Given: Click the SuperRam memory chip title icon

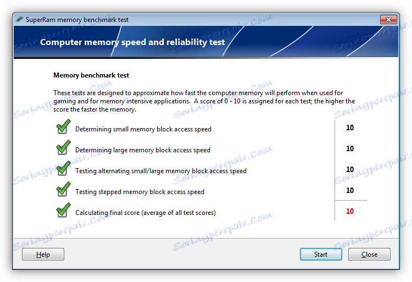Looking at the screenshot, I should click(19, 19).
